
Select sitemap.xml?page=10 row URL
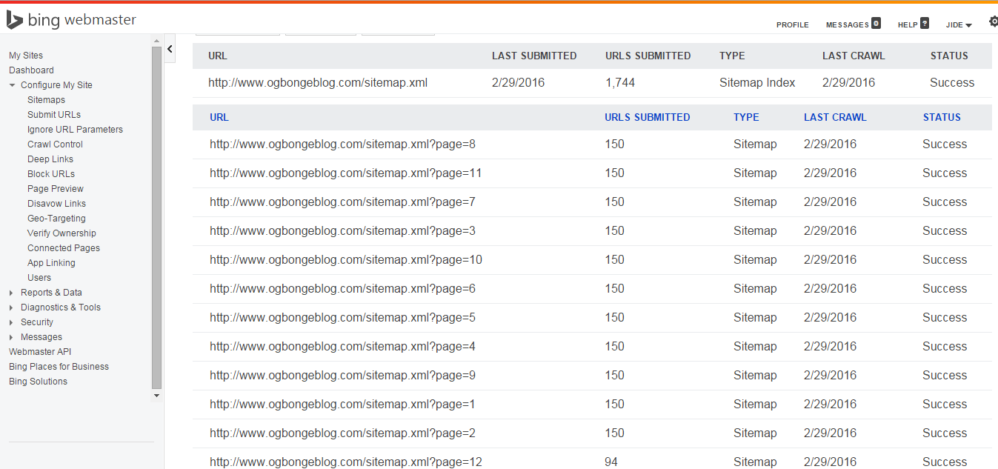pyautogui.click(x=346, y=260)
